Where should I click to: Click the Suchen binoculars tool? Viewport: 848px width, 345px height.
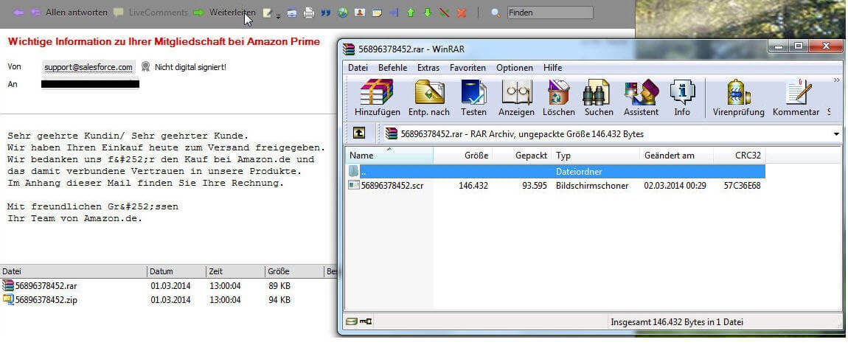coord(599,98)
